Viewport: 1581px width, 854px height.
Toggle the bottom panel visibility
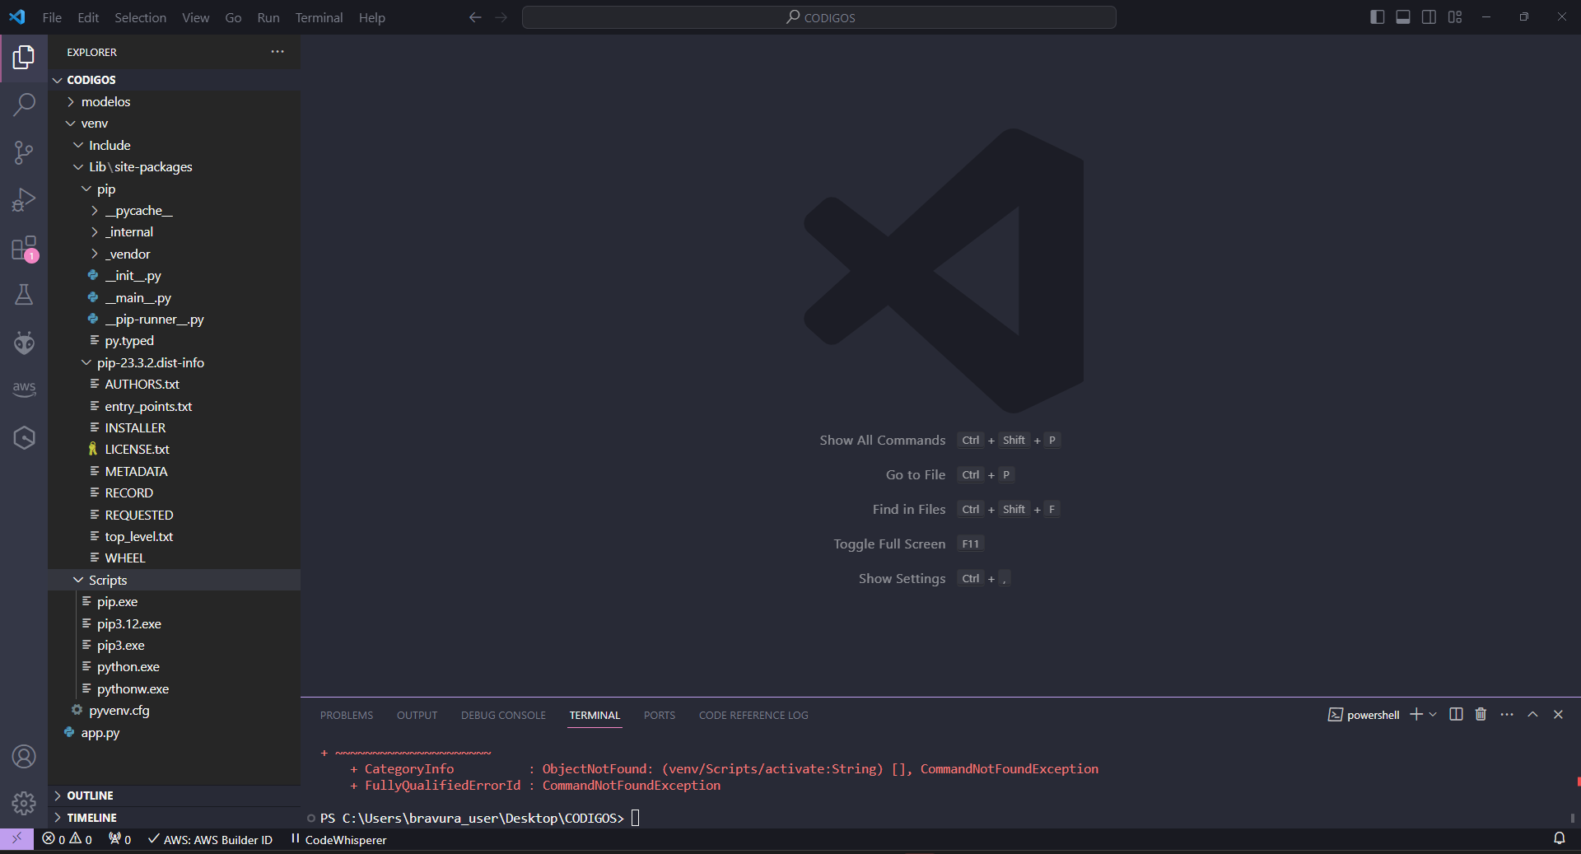coord(1403,17)
